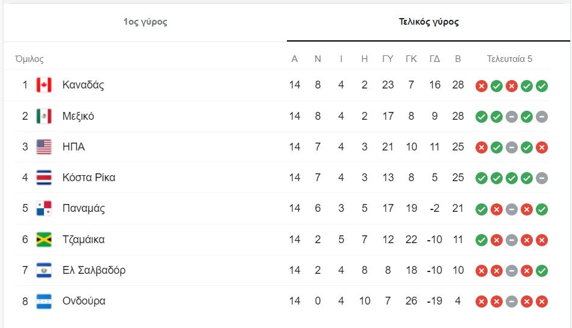This screenshot has height=328, width=572.
Task: Click the Ελ Σαλβαδόρ team name
Action: pyautogui.click(x=94, y=270)
